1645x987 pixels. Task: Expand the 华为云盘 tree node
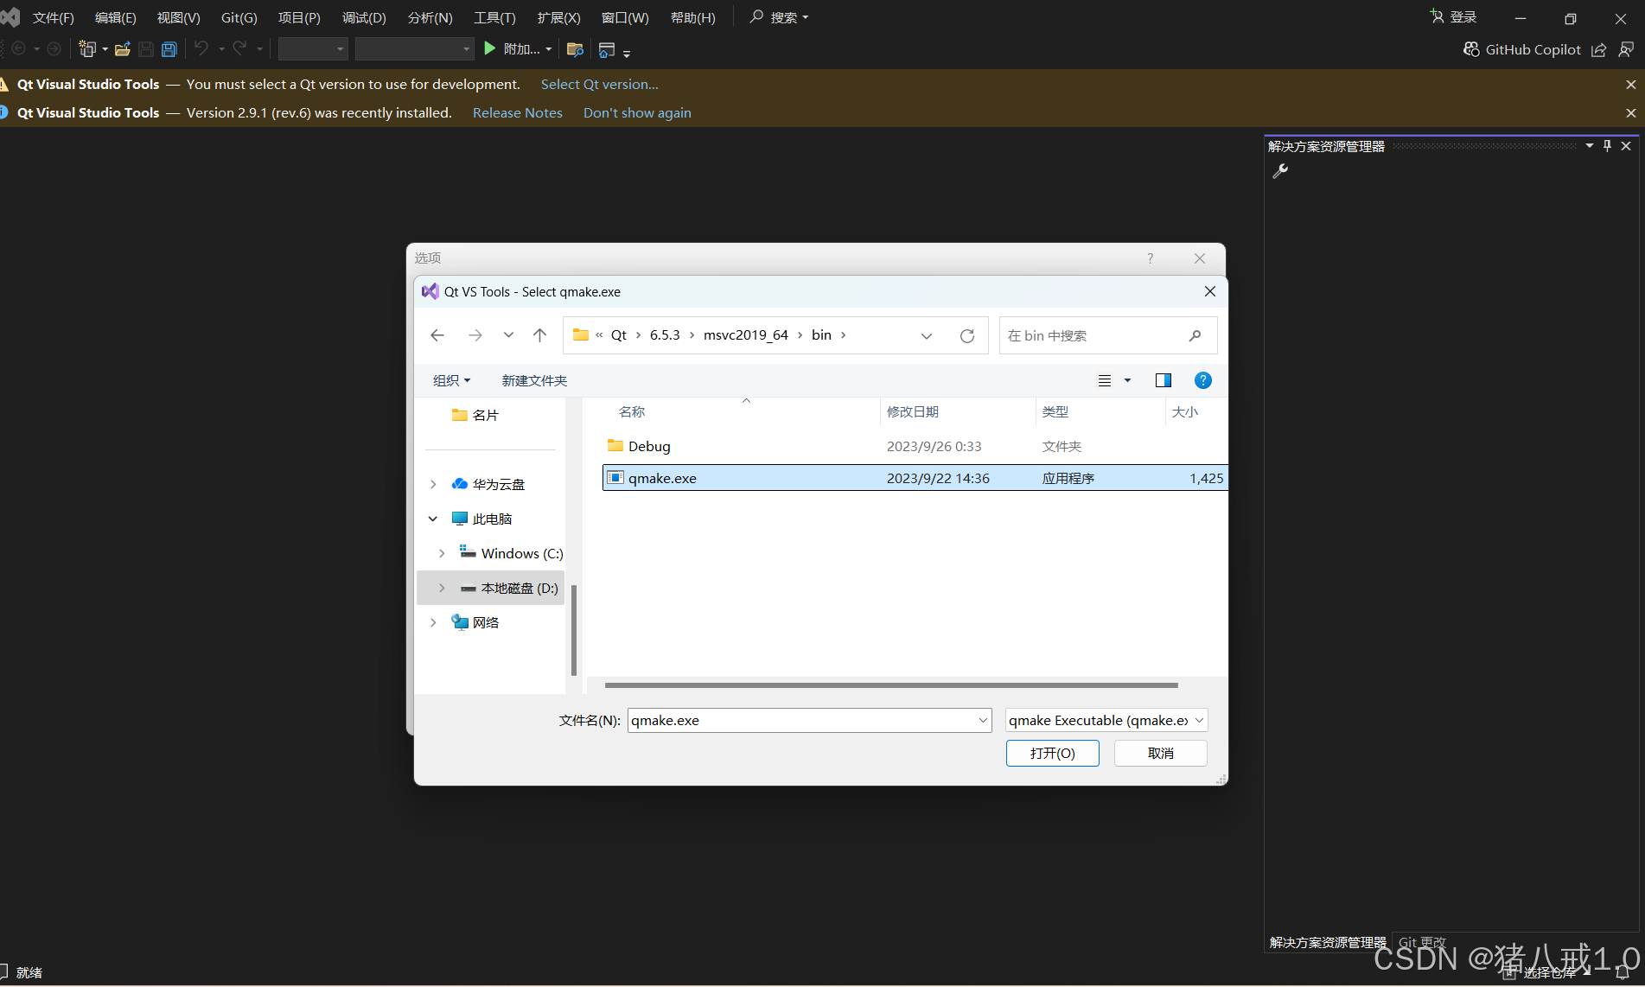coord(433,484)
